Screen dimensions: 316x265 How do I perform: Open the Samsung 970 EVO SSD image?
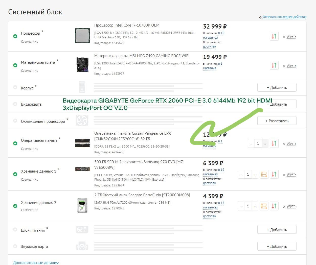click(82, 169)
